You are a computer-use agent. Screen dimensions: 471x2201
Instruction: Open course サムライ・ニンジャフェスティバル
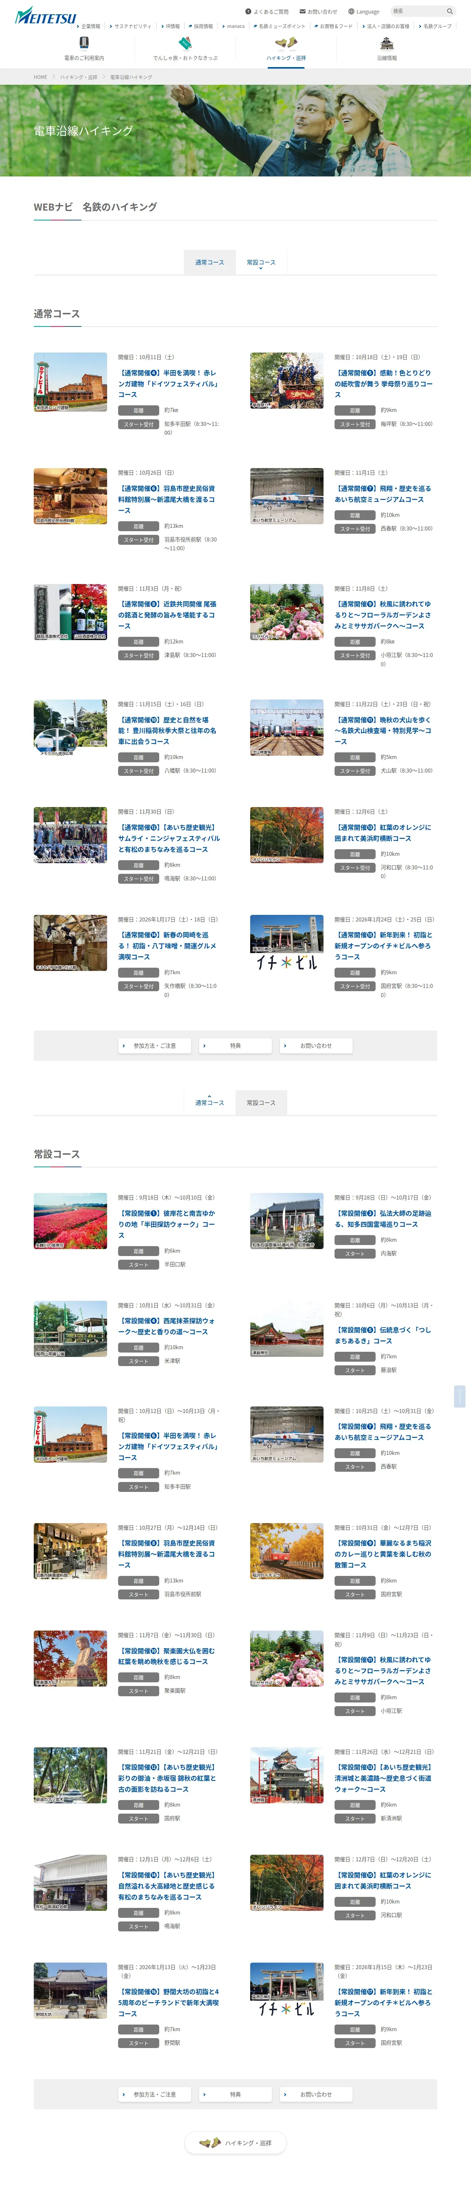(x=168, y=838)
